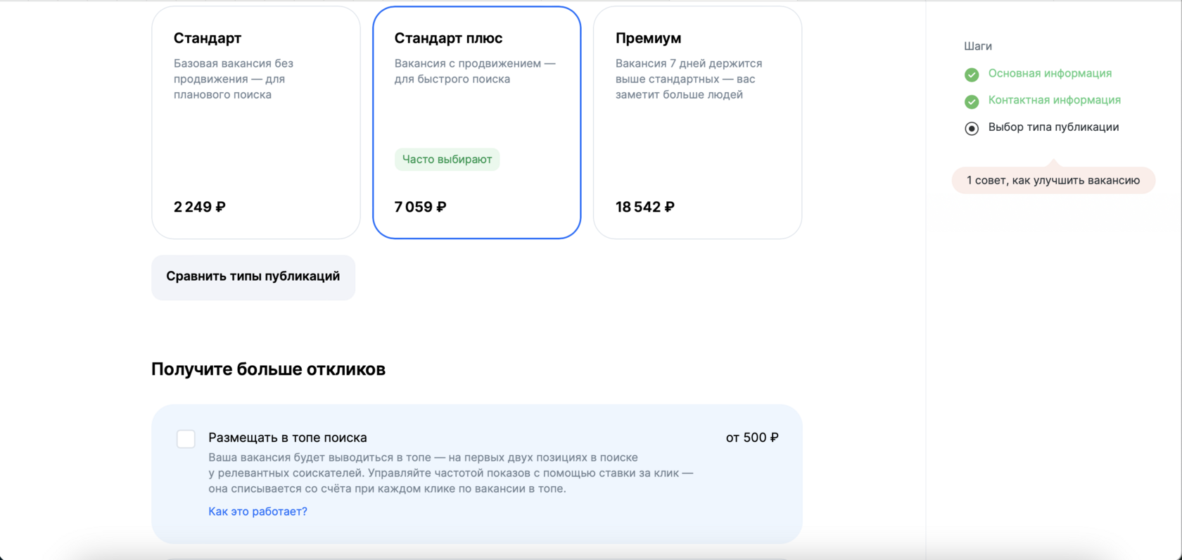Click the 2 249 ₽ price

[x=199, y=207]
